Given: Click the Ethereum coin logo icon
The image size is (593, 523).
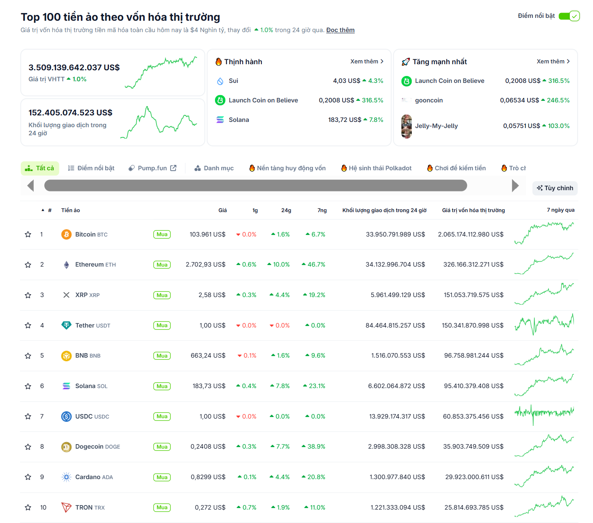Looking at the screenshot, I should [x=66, y=265].
